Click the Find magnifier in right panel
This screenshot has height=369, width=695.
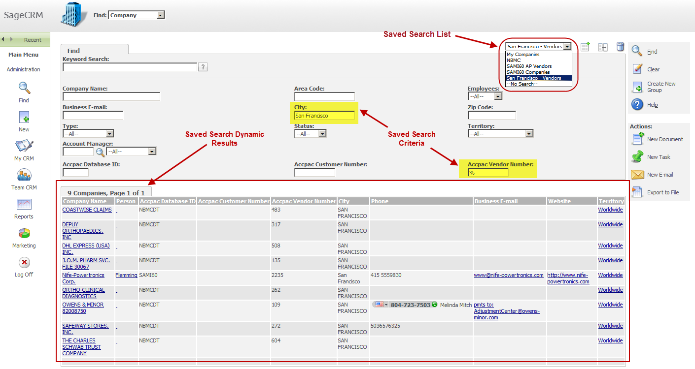pos(637,51)
